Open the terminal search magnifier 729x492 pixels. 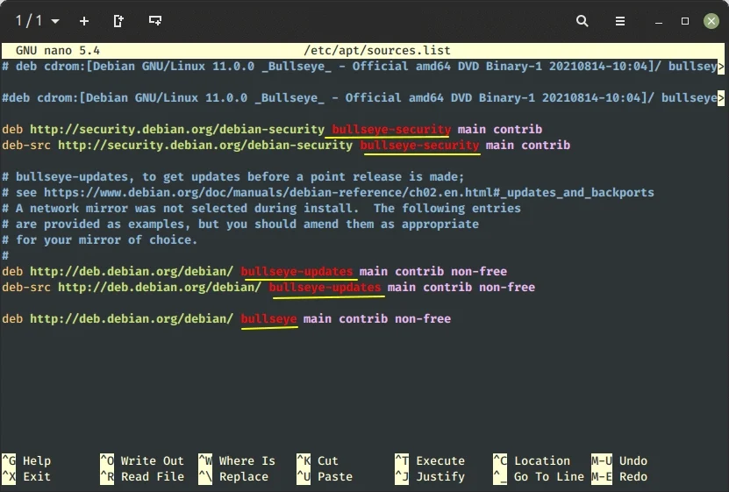[x=582, y=21]
